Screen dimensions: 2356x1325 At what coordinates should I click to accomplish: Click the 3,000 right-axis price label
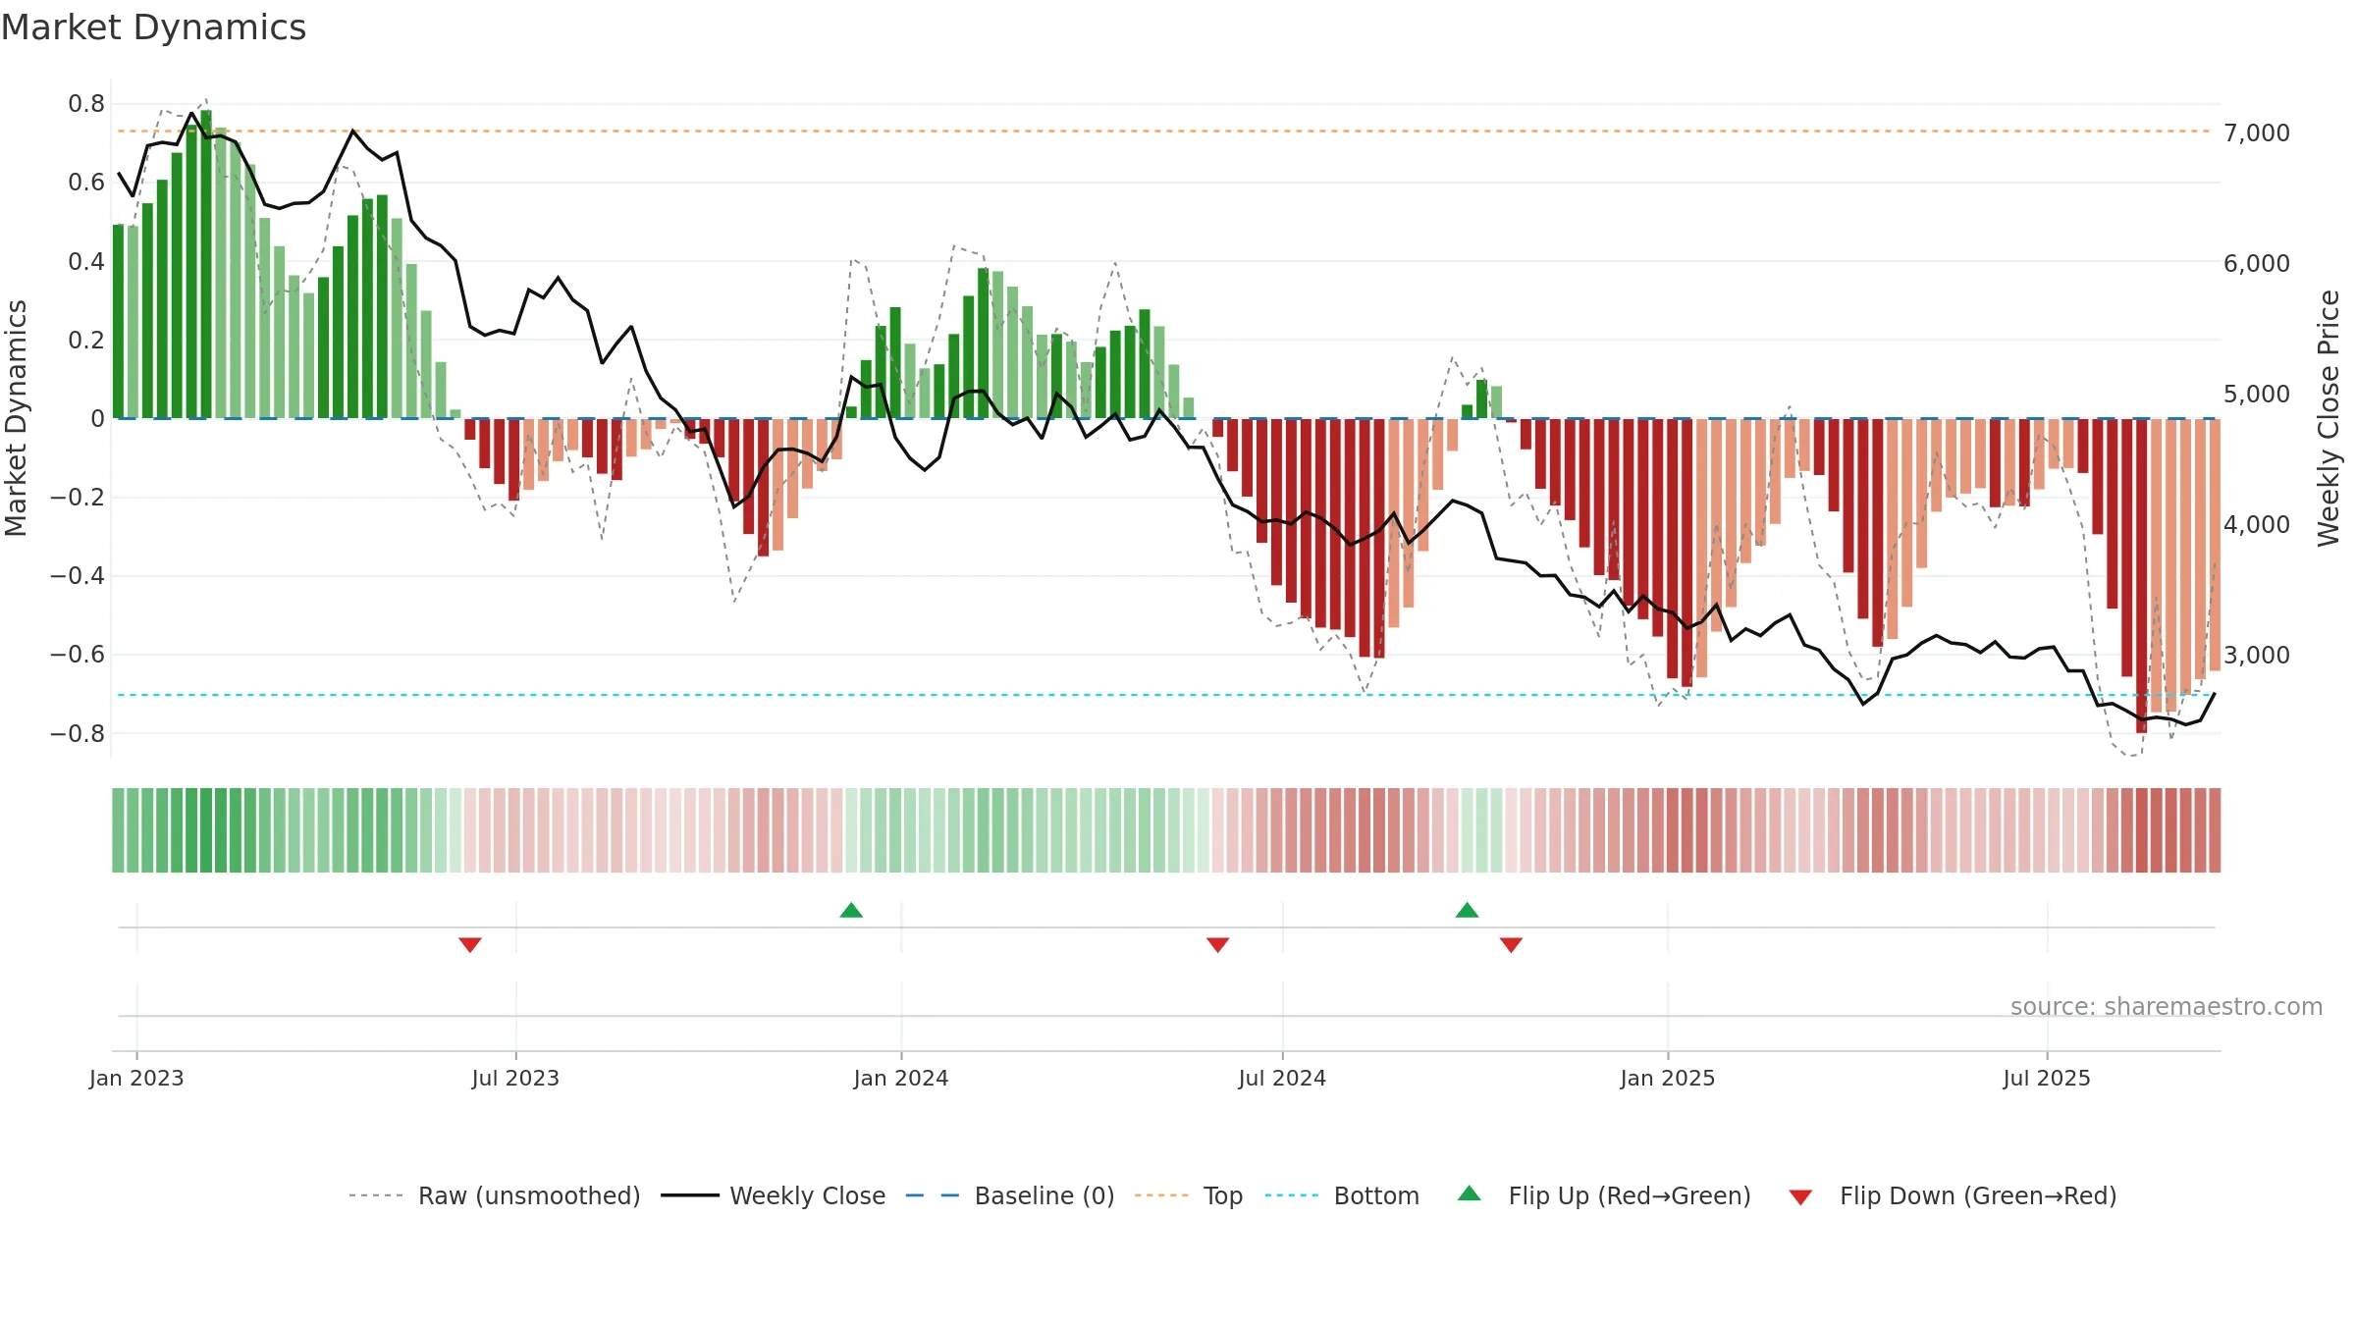coord(2257,655)
